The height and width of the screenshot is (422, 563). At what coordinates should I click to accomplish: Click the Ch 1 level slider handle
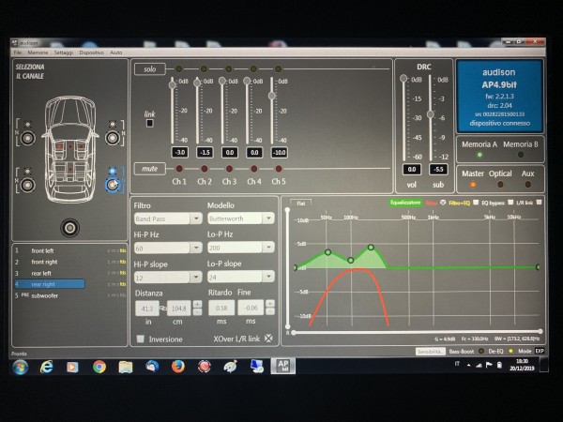tap(173, 85)
